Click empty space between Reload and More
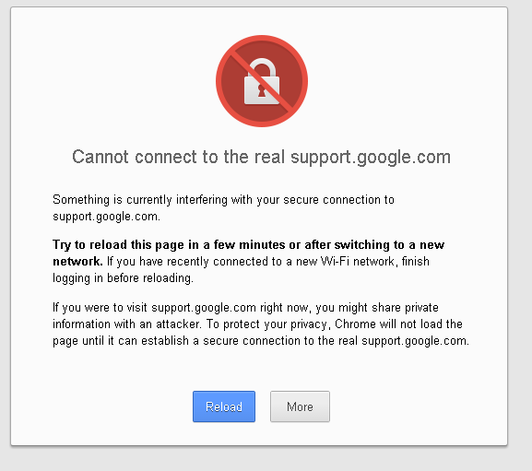 click(x=263, y=406)
